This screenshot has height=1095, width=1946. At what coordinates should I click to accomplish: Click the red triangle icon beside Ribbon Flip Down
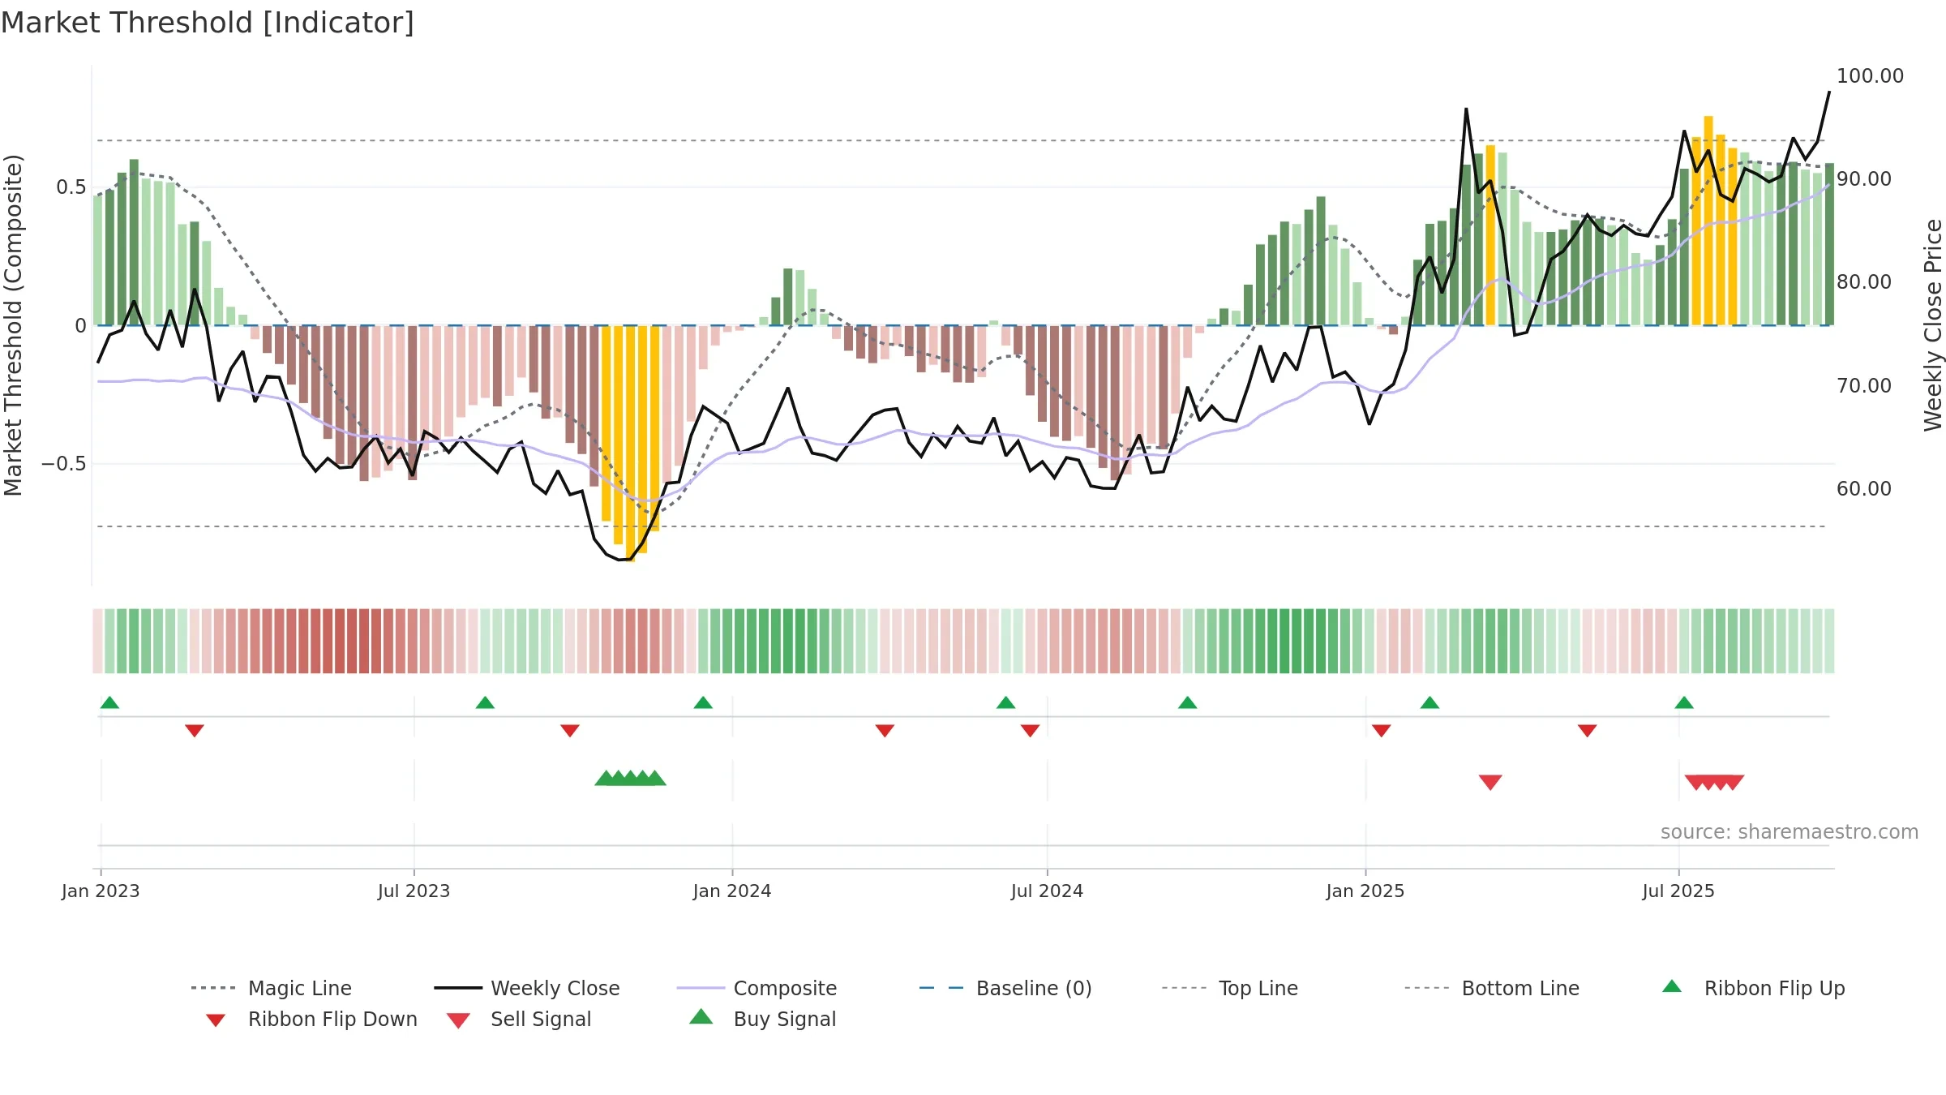(216, 1020)
